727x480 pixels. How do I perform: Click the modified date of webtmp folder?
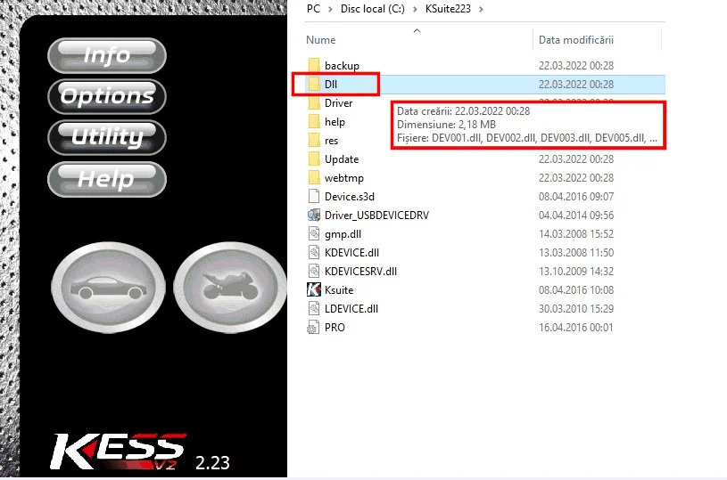576,178
